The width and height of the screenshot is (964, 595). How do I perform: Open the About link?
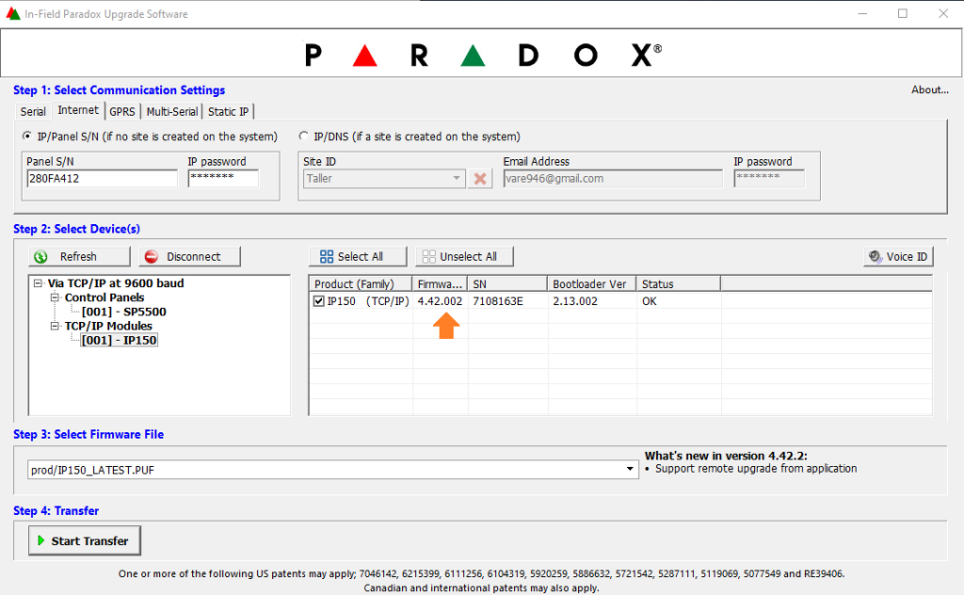point(929,89)
